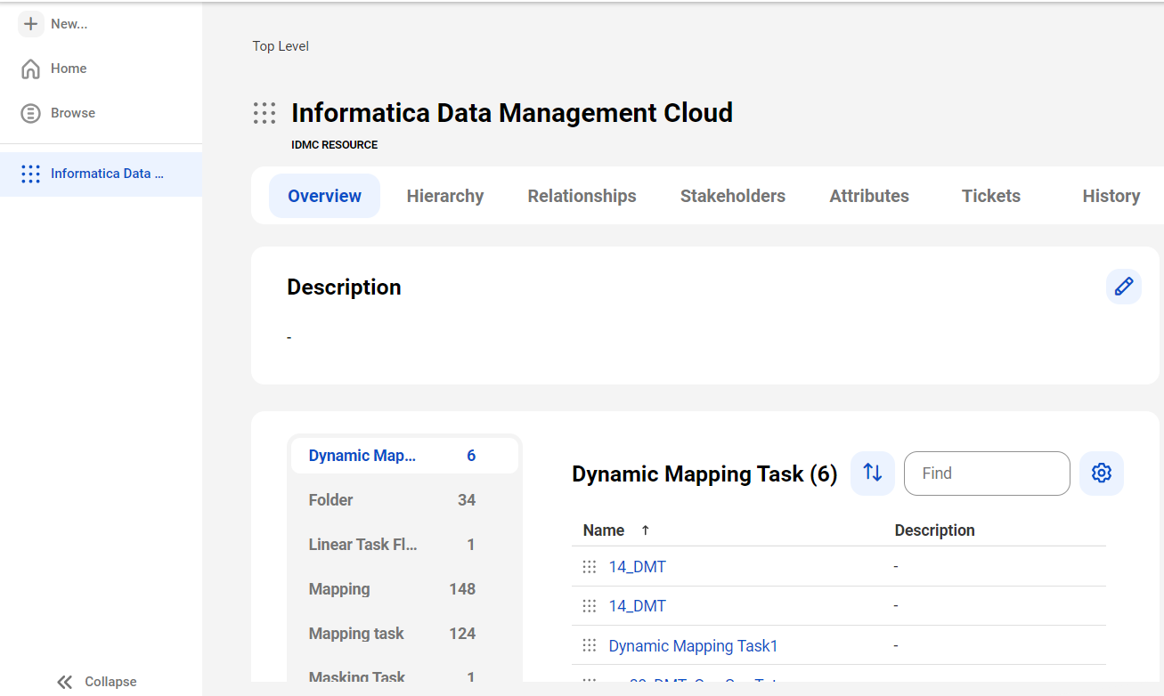This screenshot has width=1164, height=696.
Task: Select Linear Task Fl... category
Action: (x=404, y=545)
